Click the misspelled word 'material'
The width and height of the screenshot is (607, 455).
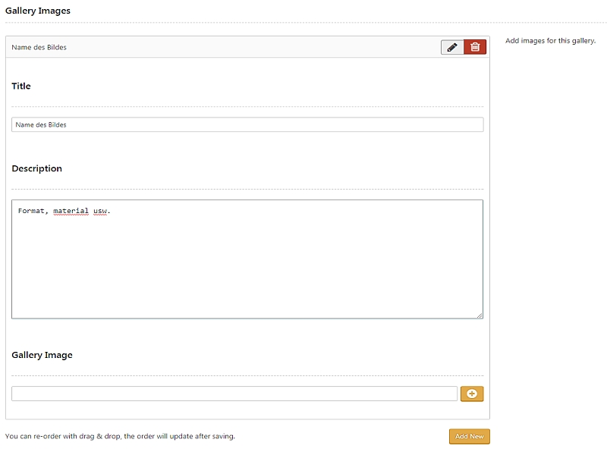(71, 211)
